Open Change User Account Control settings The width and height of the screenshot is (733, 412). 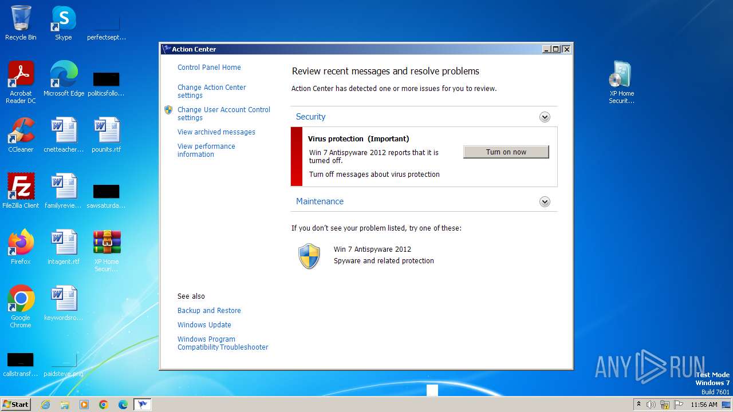pyautogui.click(x=224, y=113)
